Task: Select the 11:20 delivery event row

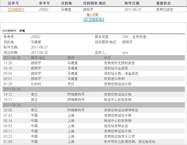Action: click(x=93, y=63)
